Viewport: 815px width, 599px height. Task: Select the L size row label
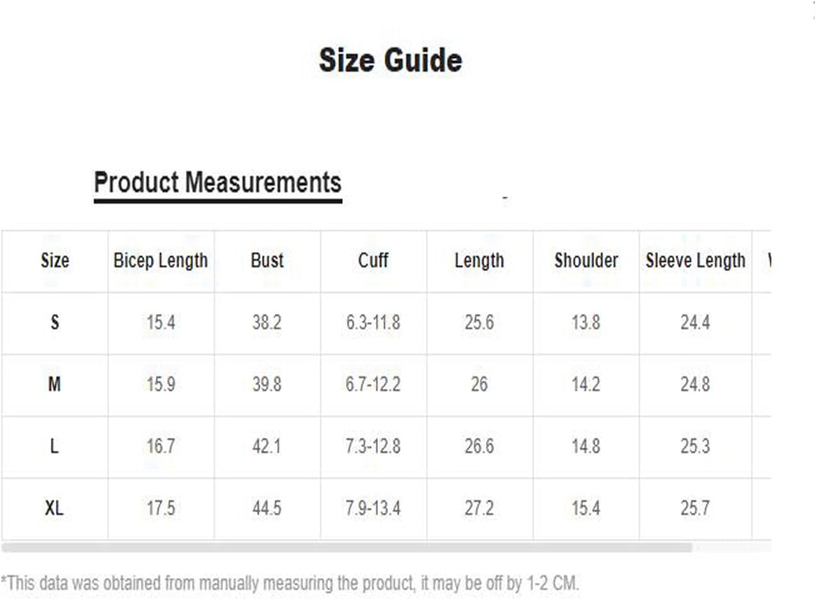[x=55, y=446]
